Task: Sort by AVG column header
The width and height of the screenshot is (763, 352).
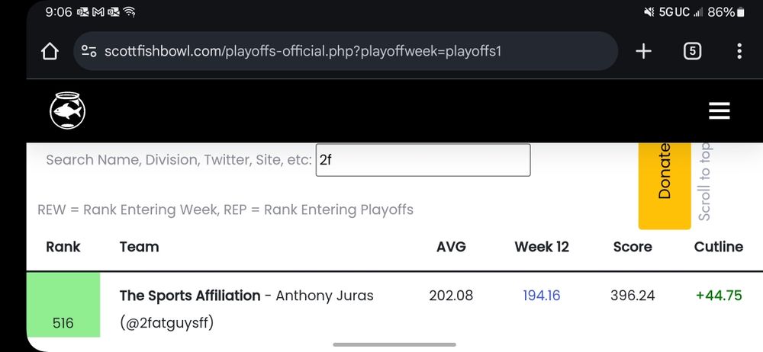Action: (x=451, y=247)
